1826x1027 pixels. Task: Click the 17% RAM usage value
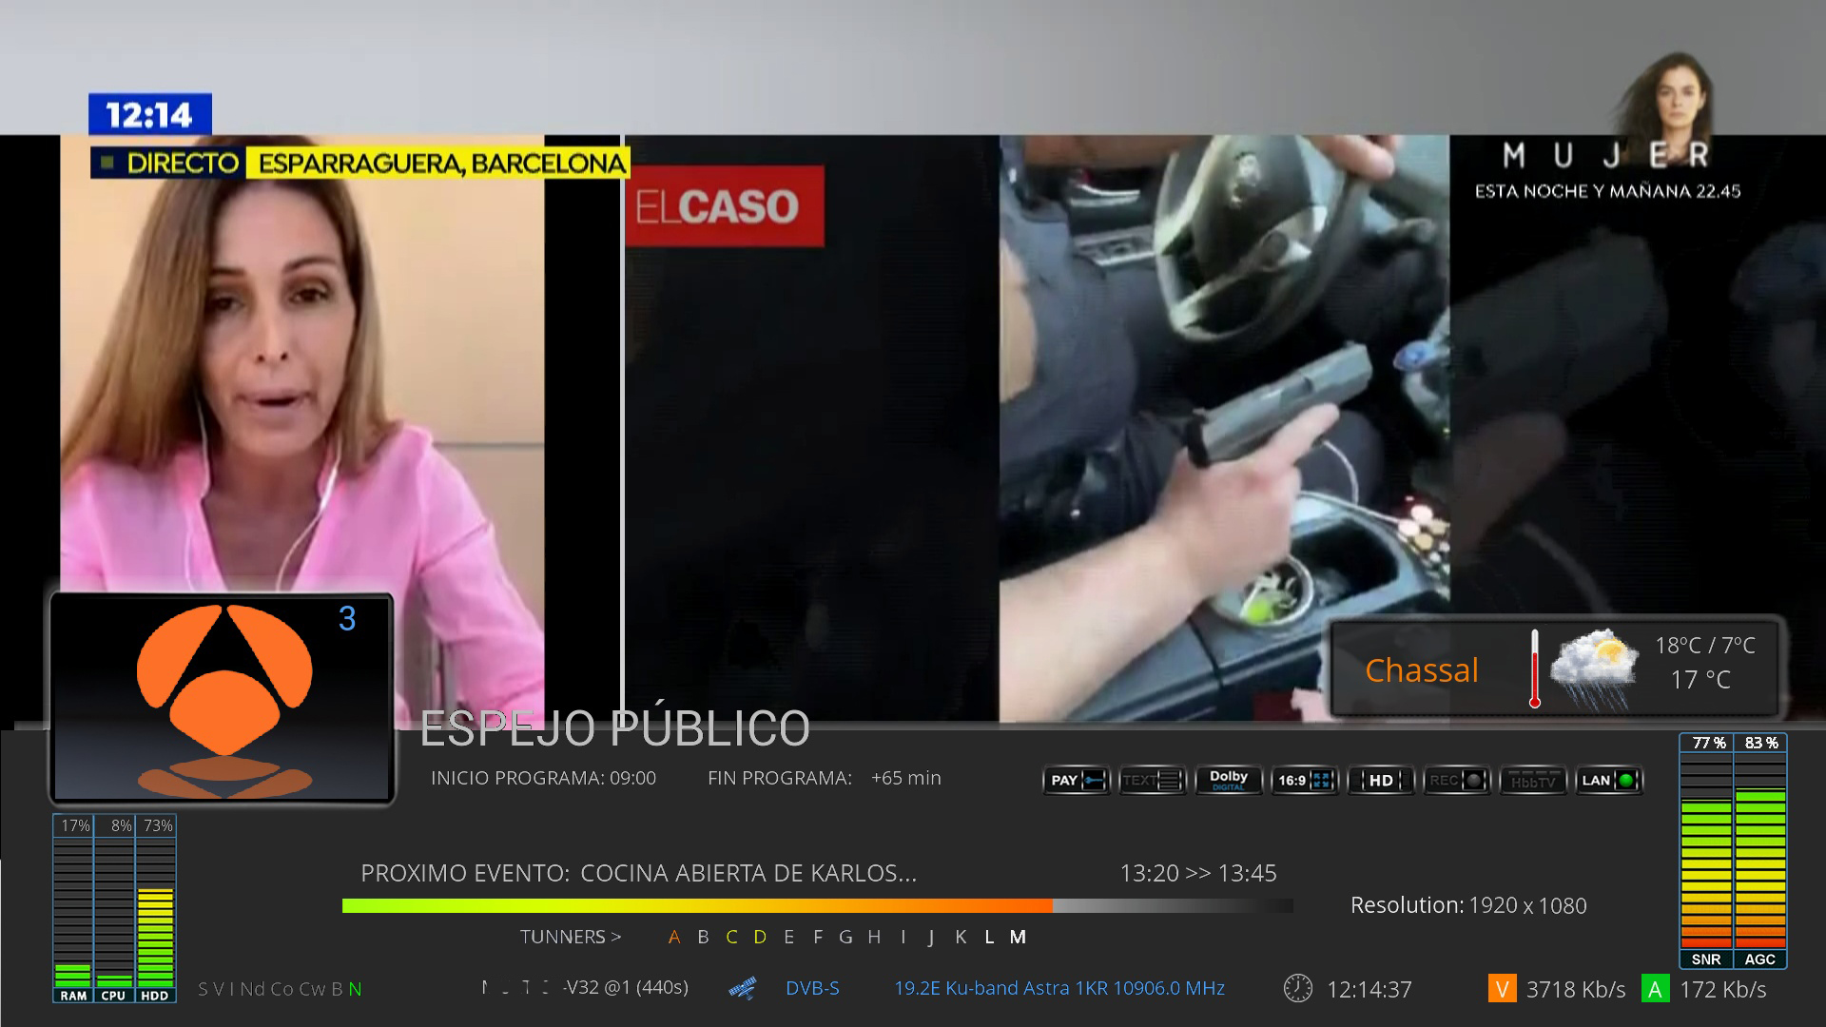[75, 825]
